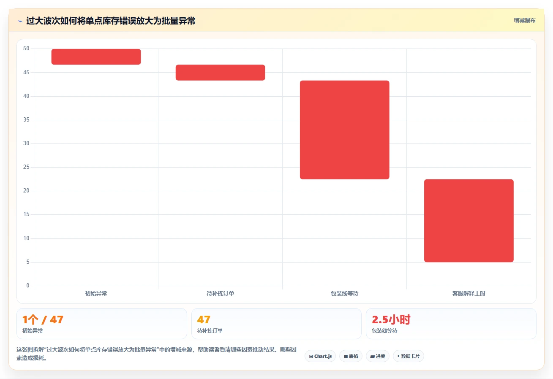This screenshot has height=379, width=553.
Task: Click the description paragraph under the cards
Action: pyautogui.click(x=157, y=354)
